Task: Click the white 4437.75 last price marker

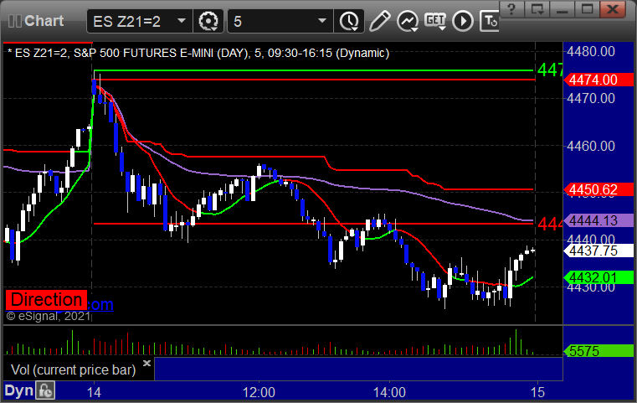Action: tap(598, 251)
